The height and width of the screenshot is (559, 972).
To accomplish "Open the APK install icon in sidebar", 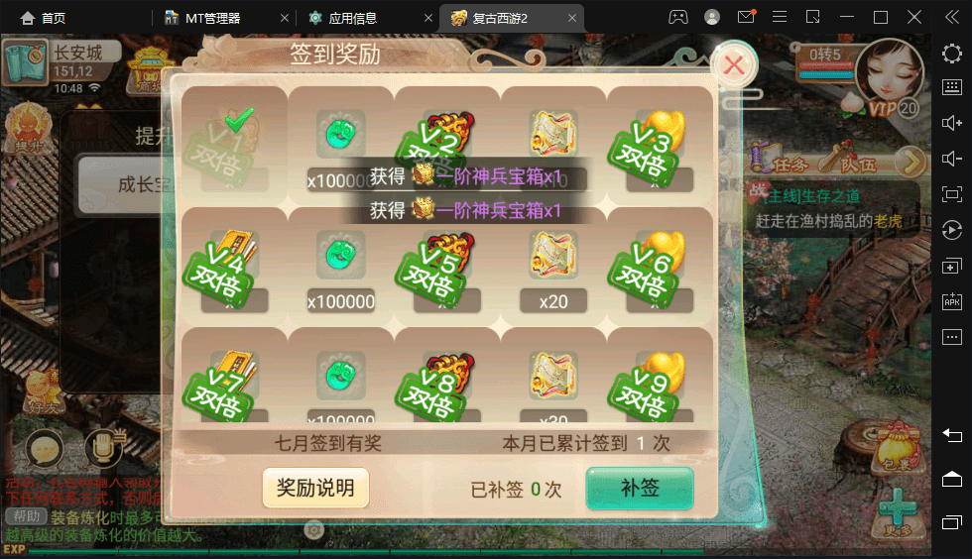I will (x=951, y=302).
